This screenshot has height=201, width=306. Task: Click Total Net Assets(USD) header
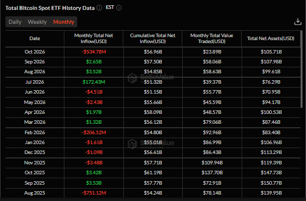(x=271, y=39)
